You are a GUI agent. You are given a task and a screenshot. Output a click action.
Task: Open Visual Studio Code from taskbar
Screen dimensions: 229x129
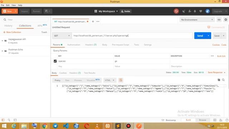click(66, 126)
